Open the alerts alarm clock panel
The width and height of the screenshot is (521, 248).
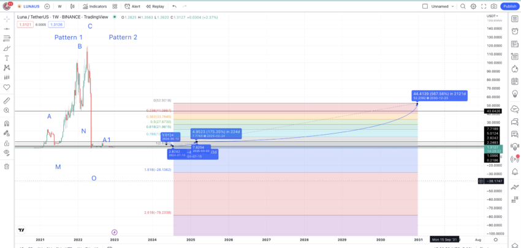(515, 32)
